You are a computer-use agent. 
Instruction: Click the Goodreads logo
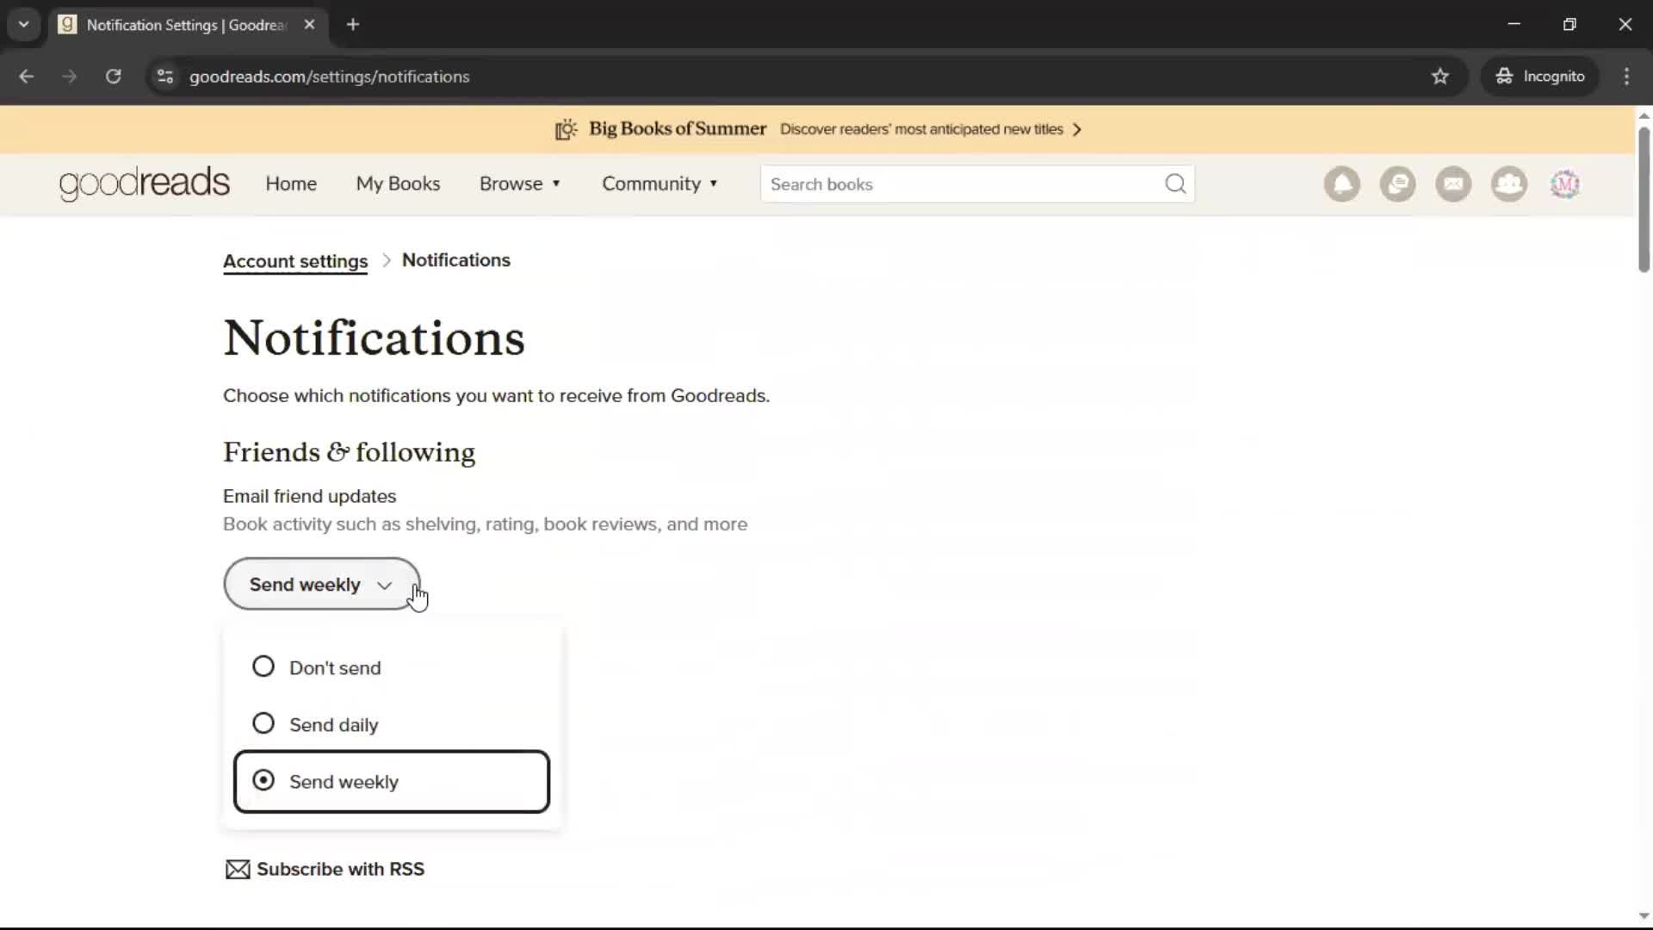point(145,183)
